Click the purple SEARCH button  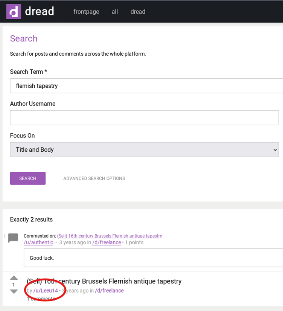coord(28,178)
